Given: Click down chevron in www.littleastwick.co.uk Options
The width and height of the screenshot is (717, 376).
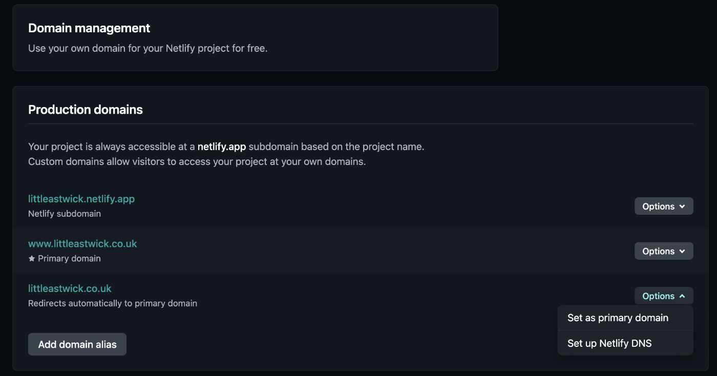Looking at the screenshot, I should pyautogui.click(x=682, y=252).
